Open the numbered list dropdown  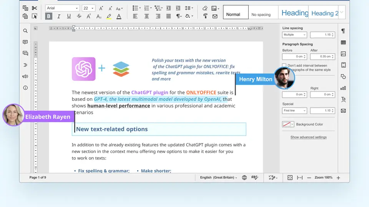pos(148,8)
